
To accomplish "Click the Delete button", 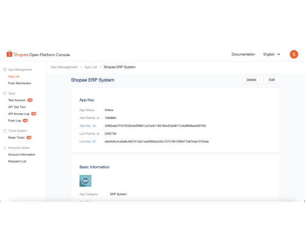I will [251, 79].
